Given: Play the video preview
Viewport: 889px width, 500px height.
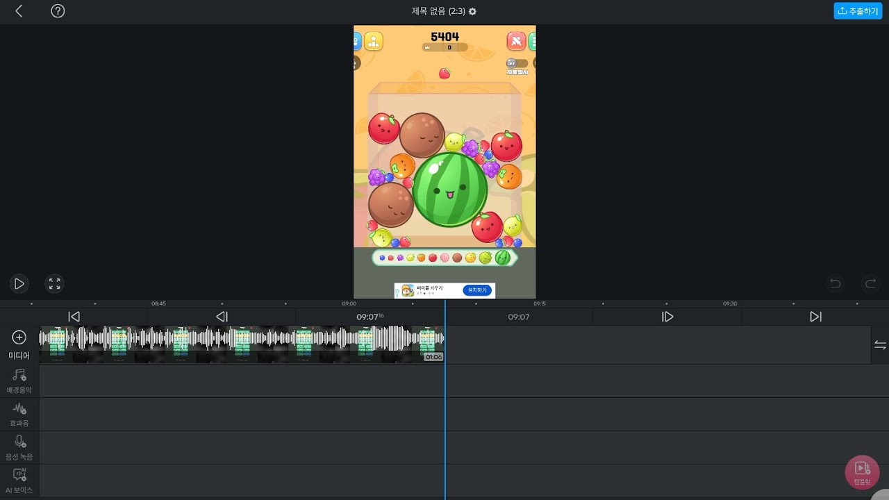Looking at the screenshot, I should point(19,283).
